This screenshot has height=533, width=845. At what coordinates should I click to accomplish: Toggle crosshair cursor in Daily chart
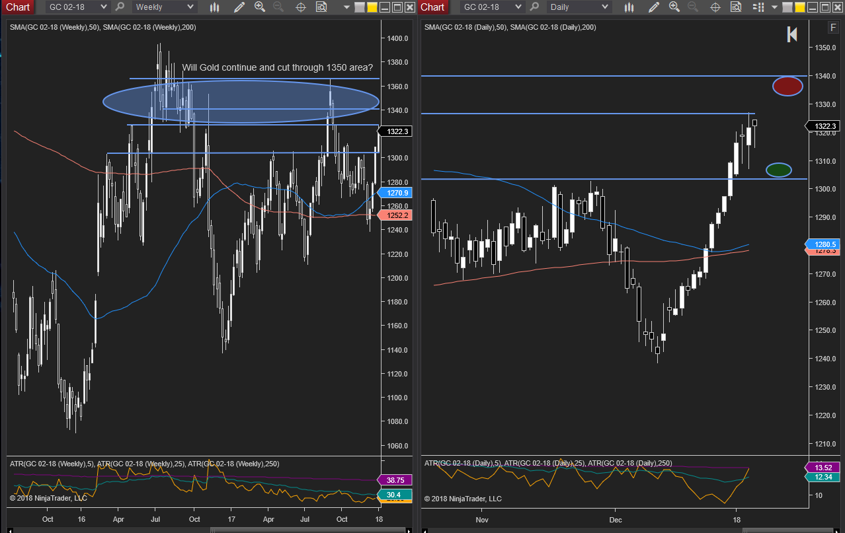click(715, 7)
